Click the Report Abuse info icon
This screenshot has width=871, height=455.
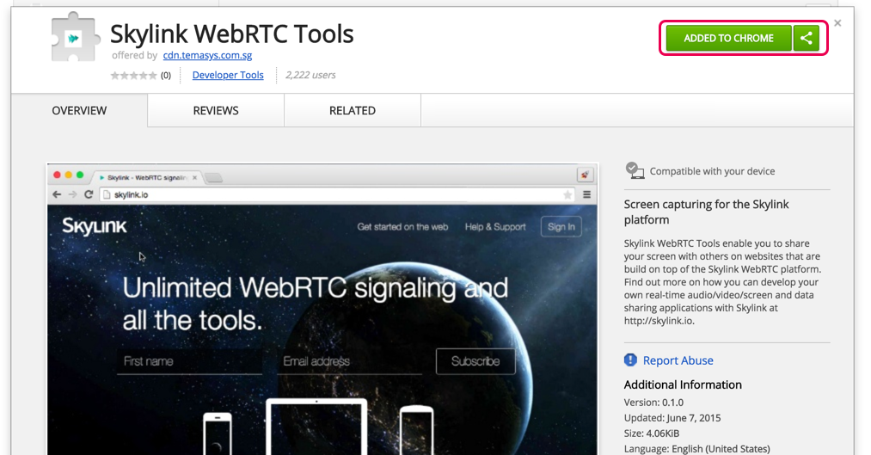[x=632, y=360]
